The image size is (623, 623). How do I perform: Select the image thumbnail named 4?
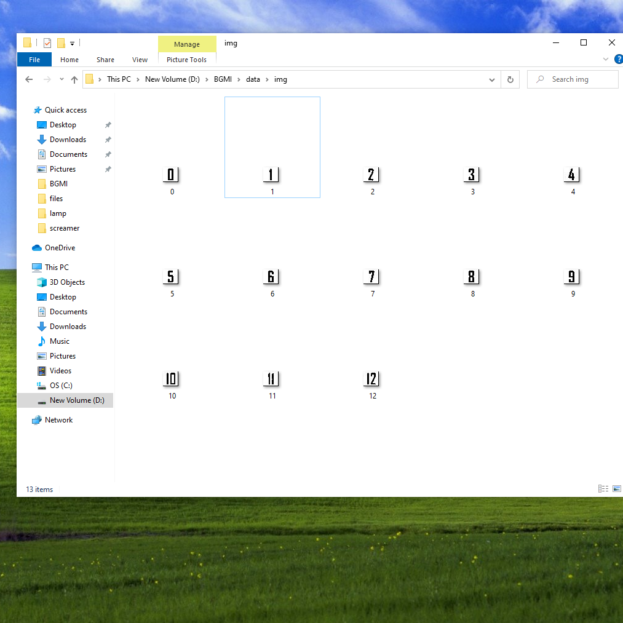pyautogui.click(x=572, y=175)
